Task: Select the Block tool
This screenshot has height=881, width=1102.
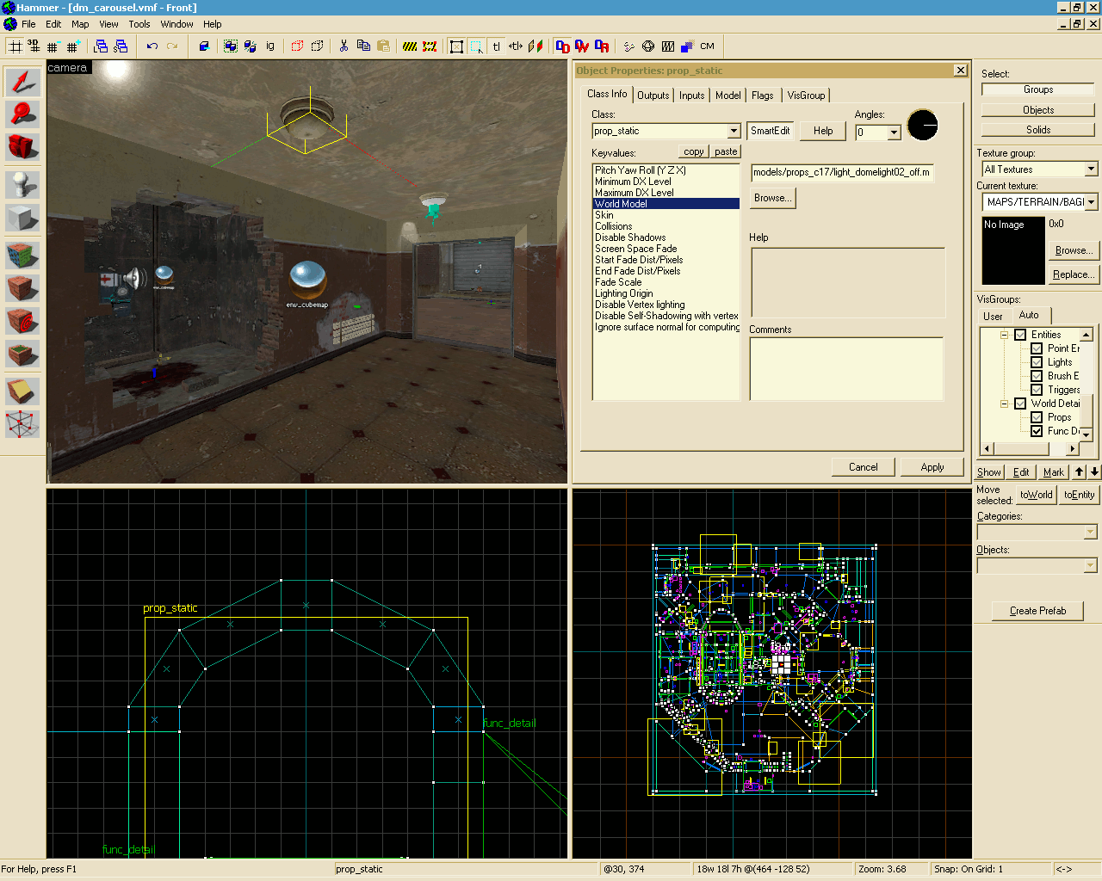Action: (23, 218)
